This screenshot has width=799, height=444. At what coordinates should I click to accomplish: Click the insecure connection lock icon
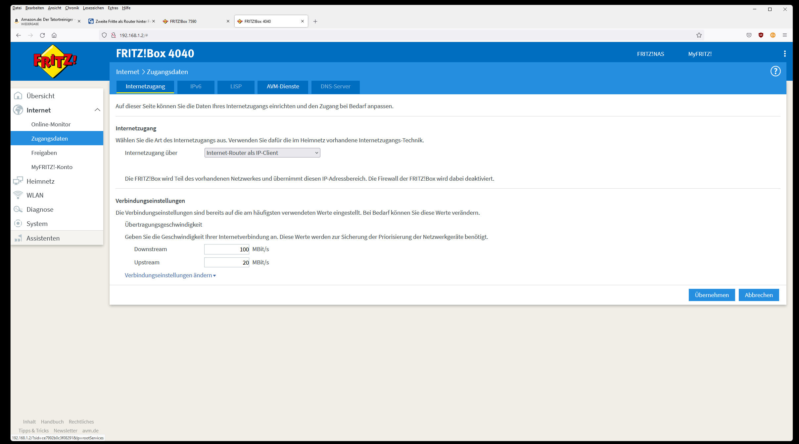coord(113,35)
